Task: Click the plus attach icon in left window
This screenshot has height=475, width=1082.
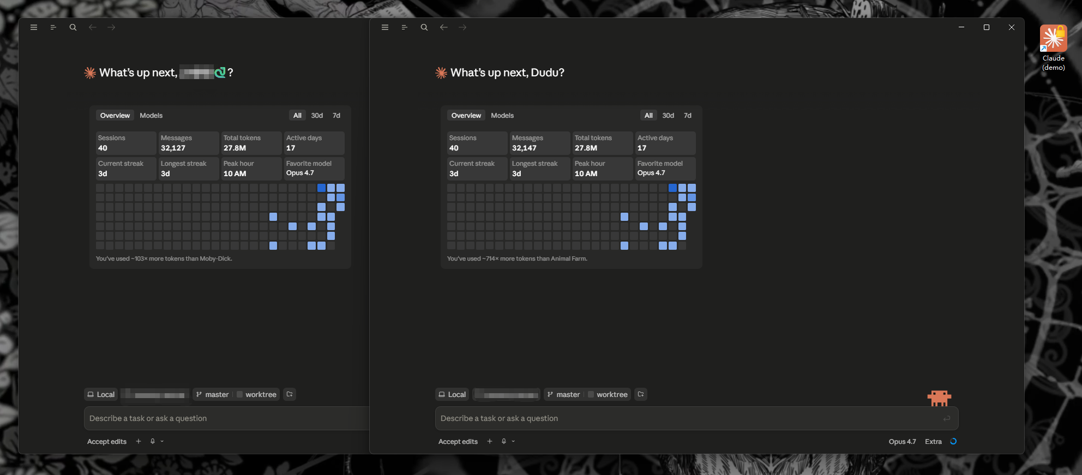Action: [x=139, y=441]
